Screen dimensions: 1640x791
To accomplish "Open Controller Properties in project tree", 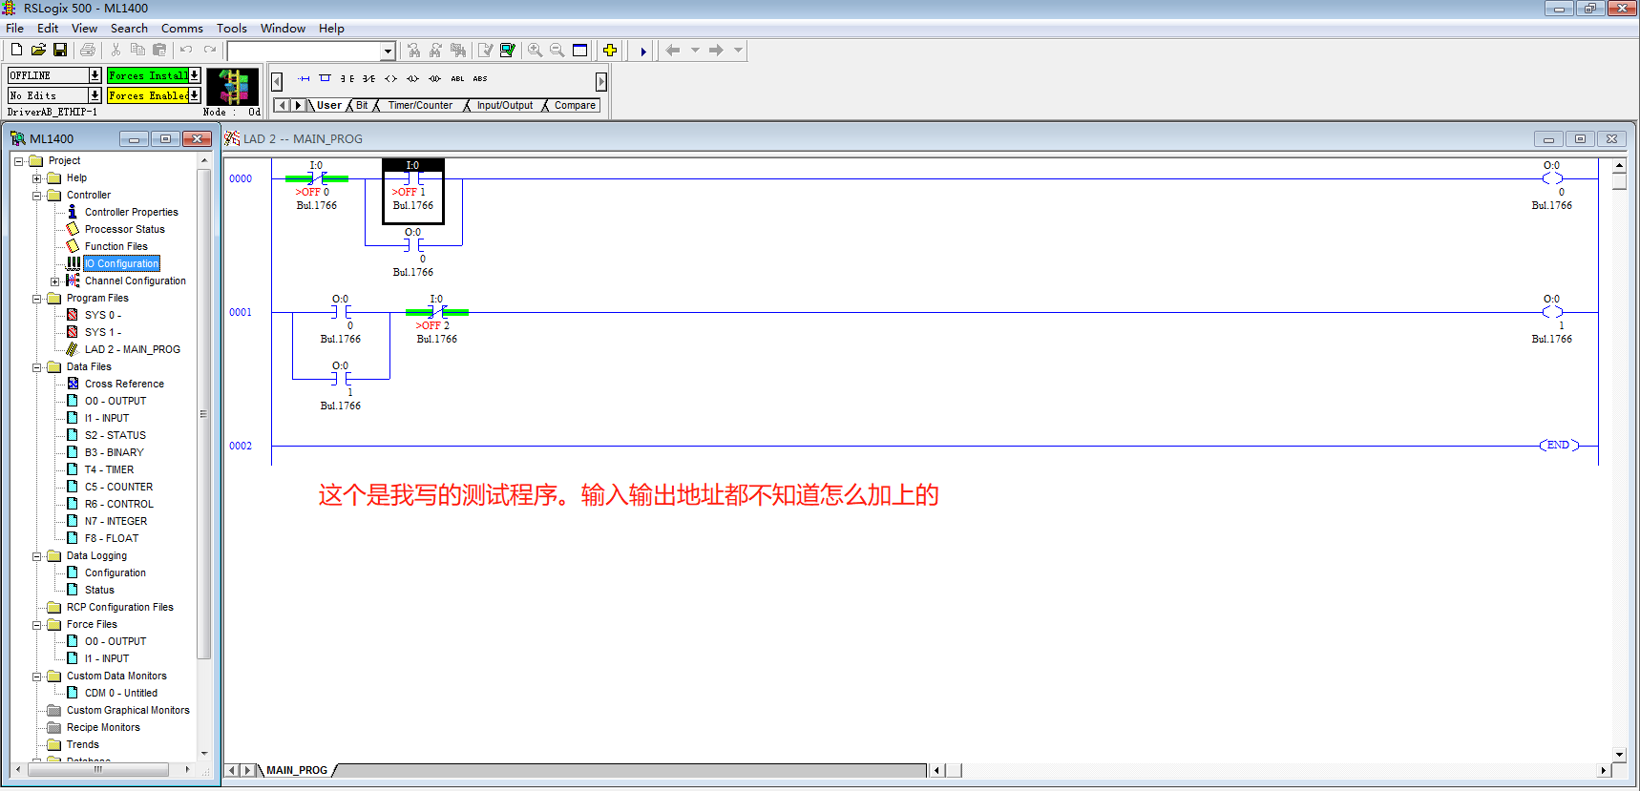I will tap(131, 212).
